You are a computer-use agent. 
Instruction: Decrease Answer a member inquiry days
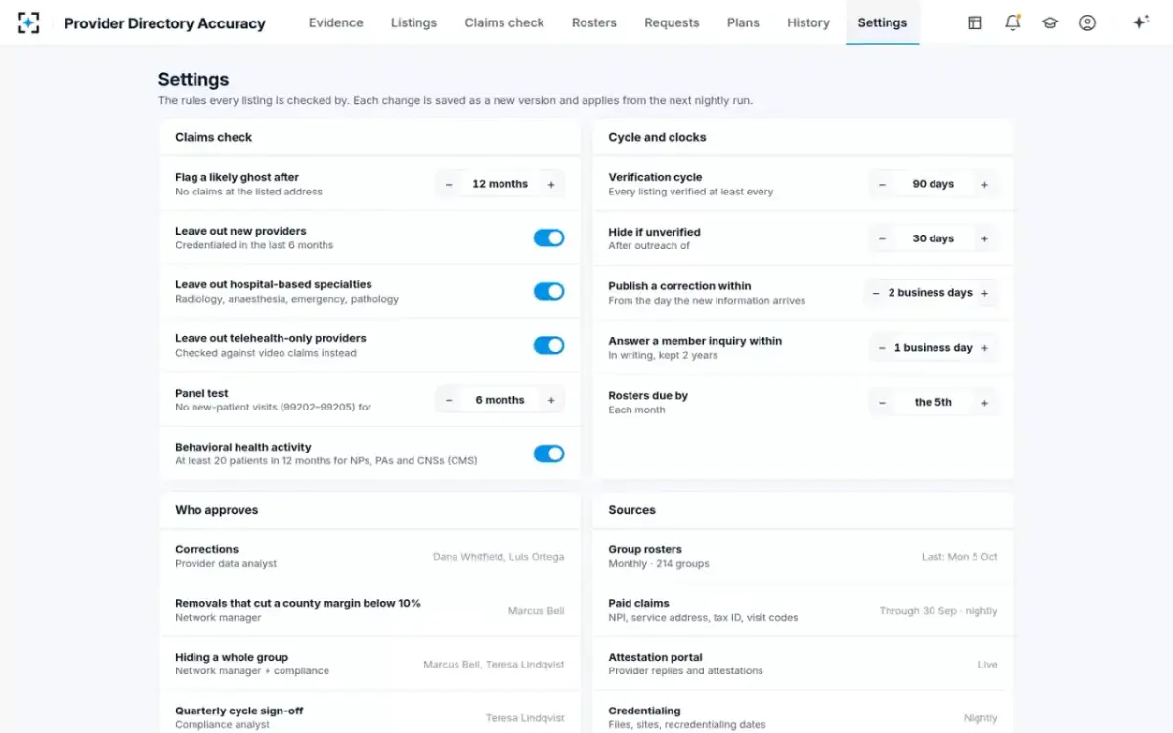[x=882, y=348]
